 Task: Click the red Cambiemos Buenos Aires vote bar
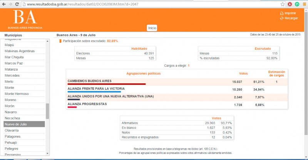(x=107, y=84)
